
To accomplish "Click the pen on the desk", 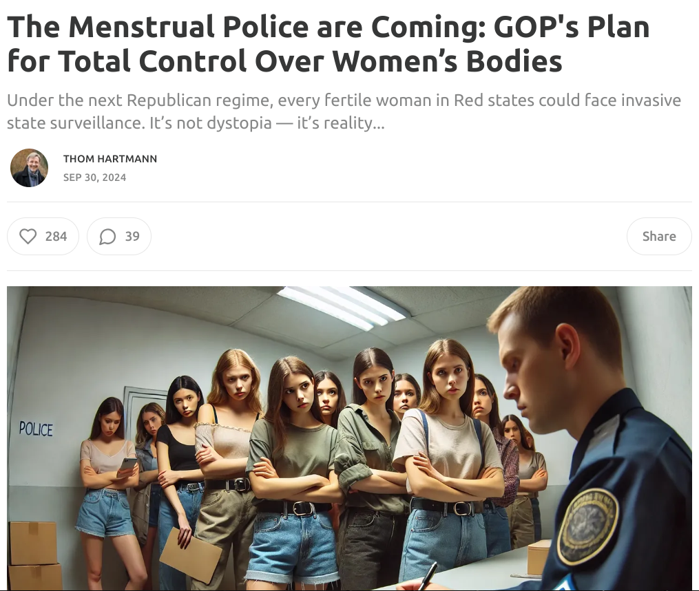I will click(x=427, y=577).
